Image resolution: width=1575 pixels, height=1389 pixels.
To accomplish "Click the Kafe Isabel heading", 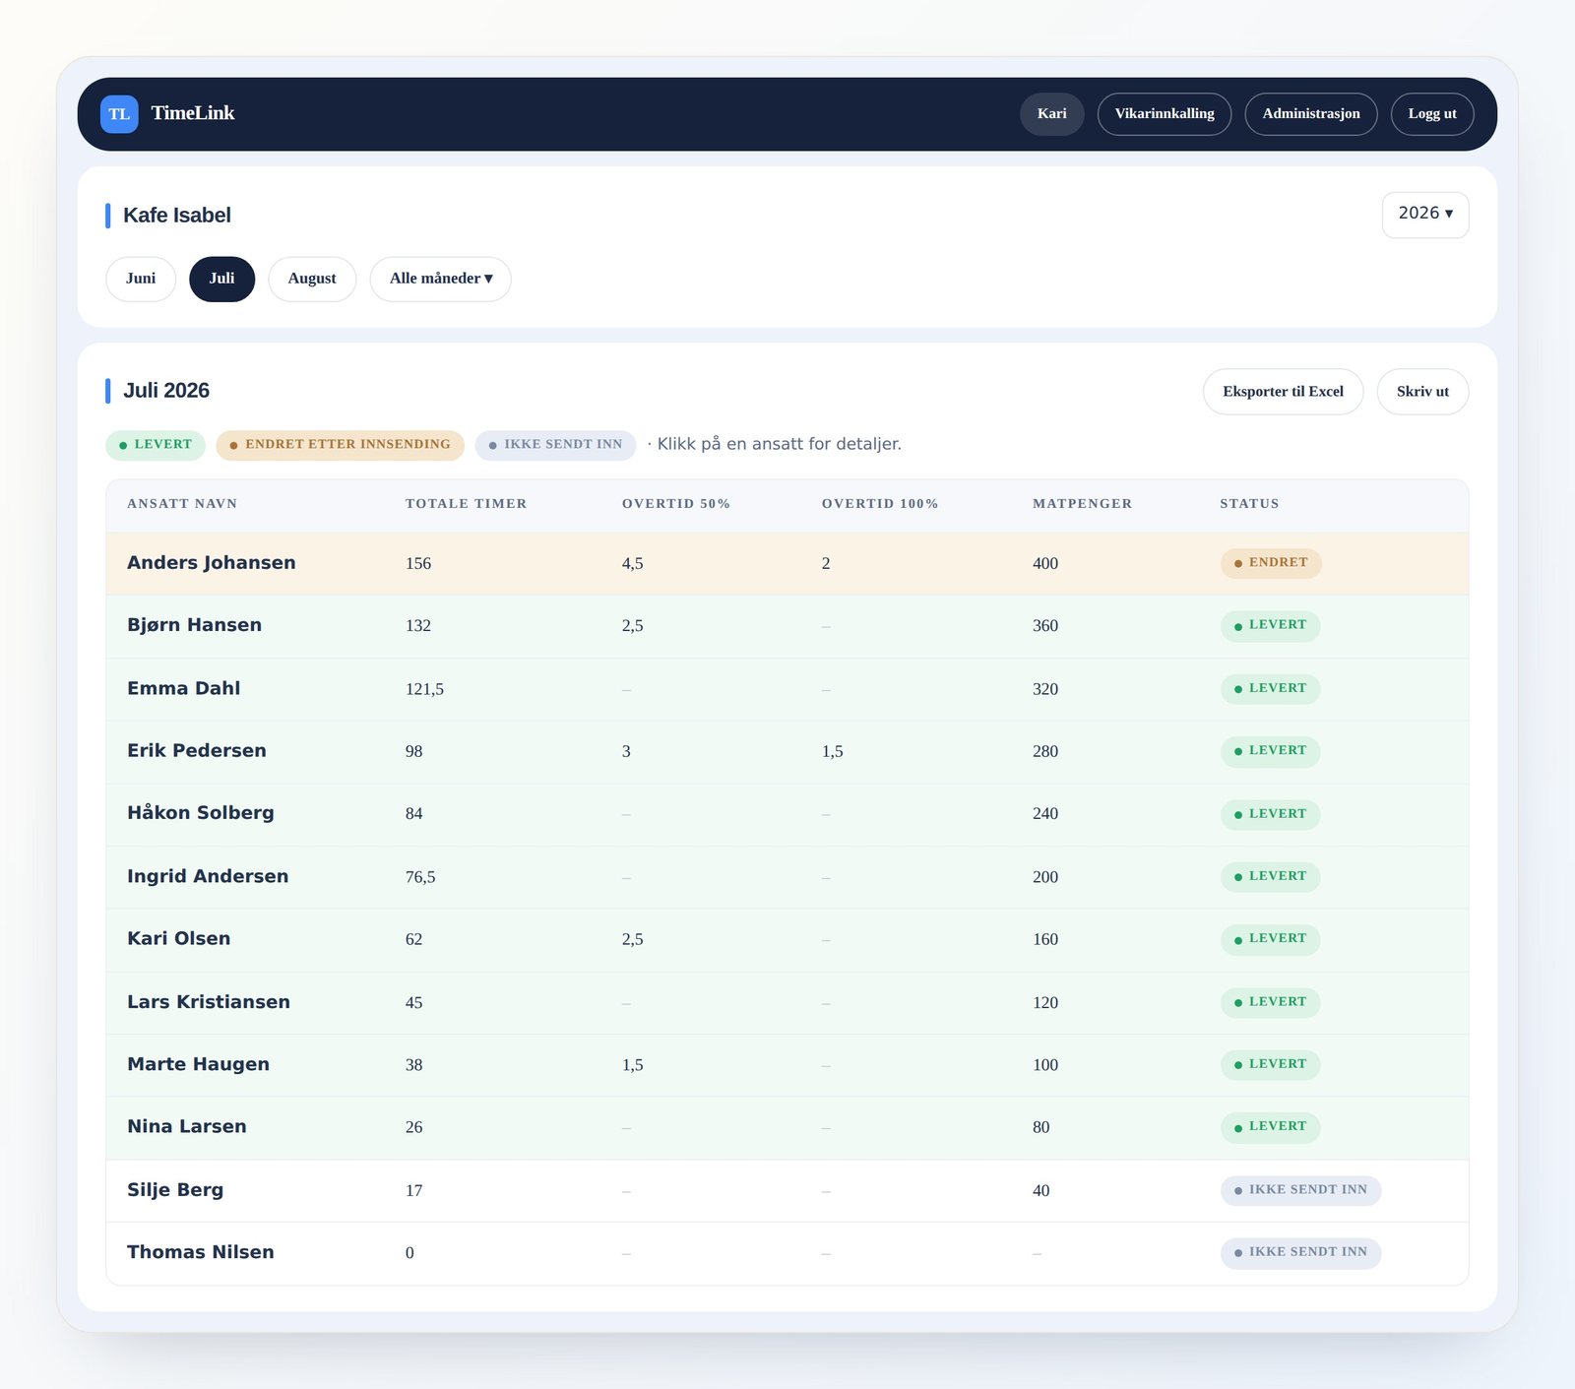I will point(177,216).
